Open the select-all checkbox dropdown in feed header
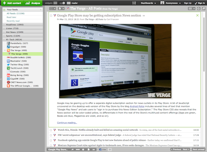 53,9
